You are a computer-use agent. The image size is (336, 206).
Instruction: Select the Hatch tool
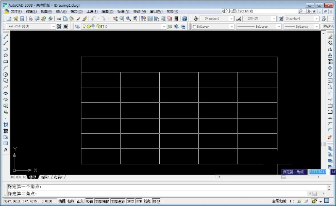[6, 125]
